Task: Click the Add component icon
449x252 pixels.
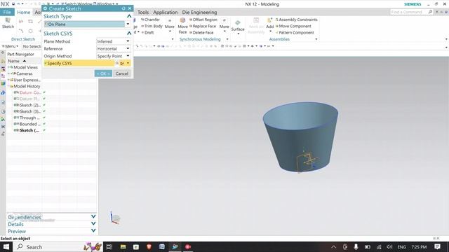Action: (269, 20)
